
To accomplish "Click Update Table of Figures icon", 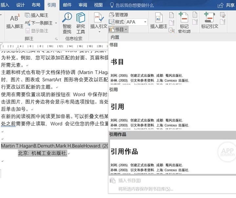I will [x=171, y=23].
